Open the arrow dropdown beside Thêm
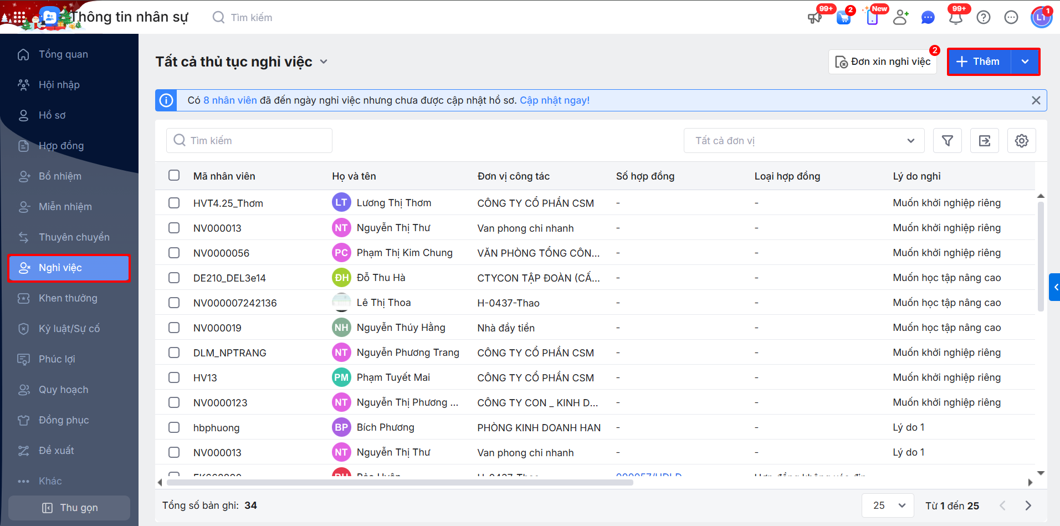This screenshot has width=1060, height=526. pos(1025,62)
